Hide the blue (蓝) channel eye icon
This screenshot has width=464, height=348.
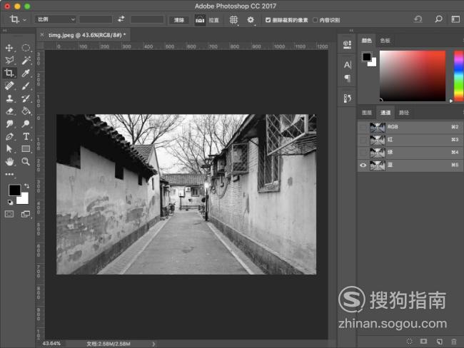pos(363,165)
